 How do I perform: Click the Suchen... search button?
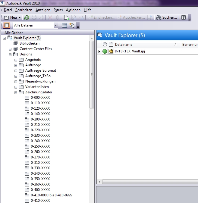coord(167,17)
